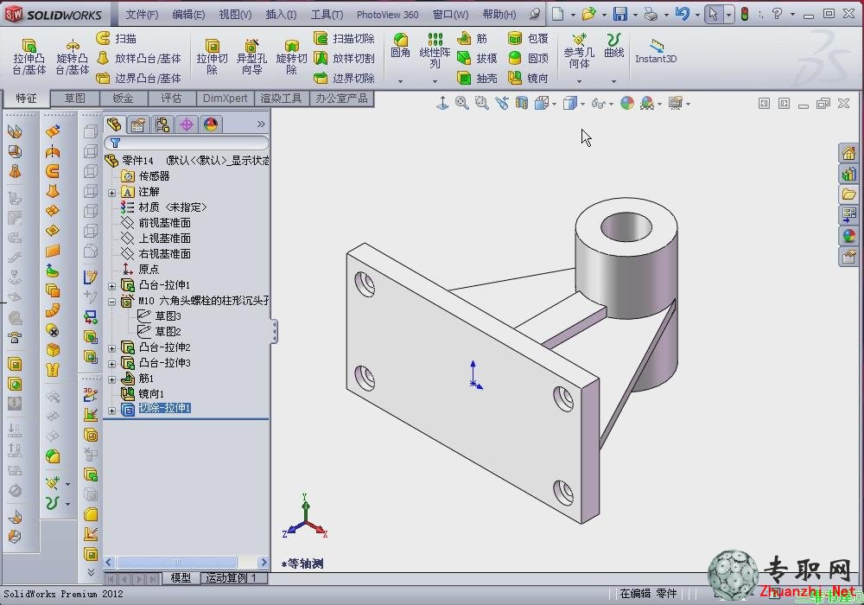
Task: Click the Save icon in title toolbar
Action: tap(620, 14)
